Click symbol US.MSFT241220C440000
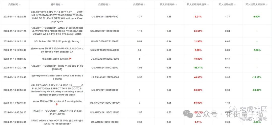Image resolution: width=272 pixels, height=125 pixels. coord(105,50)
